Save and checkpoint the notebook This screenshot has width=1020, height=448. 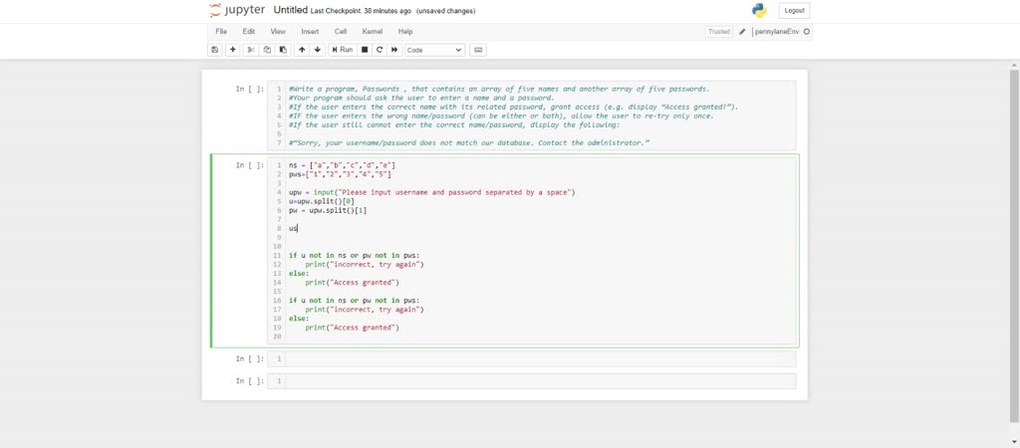point(215,50)
